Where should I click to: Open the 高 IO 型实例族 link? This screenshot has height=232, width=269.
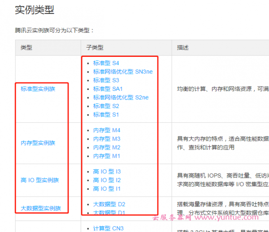(39, 180)
